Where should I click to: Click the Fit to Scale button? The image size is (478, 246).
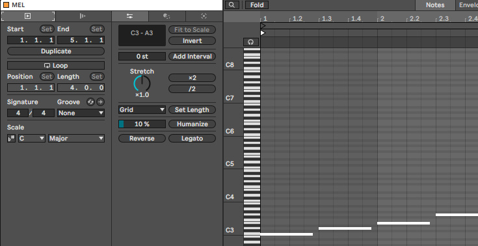click(x=192, y=29)
